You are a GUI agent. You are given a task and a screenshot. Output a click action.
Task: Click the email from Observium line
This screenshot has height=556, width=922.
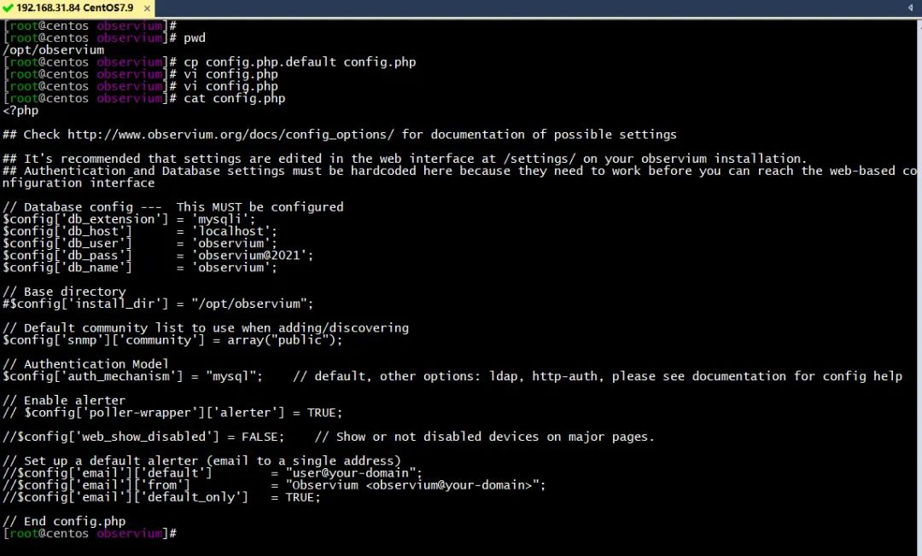[274, 485]
